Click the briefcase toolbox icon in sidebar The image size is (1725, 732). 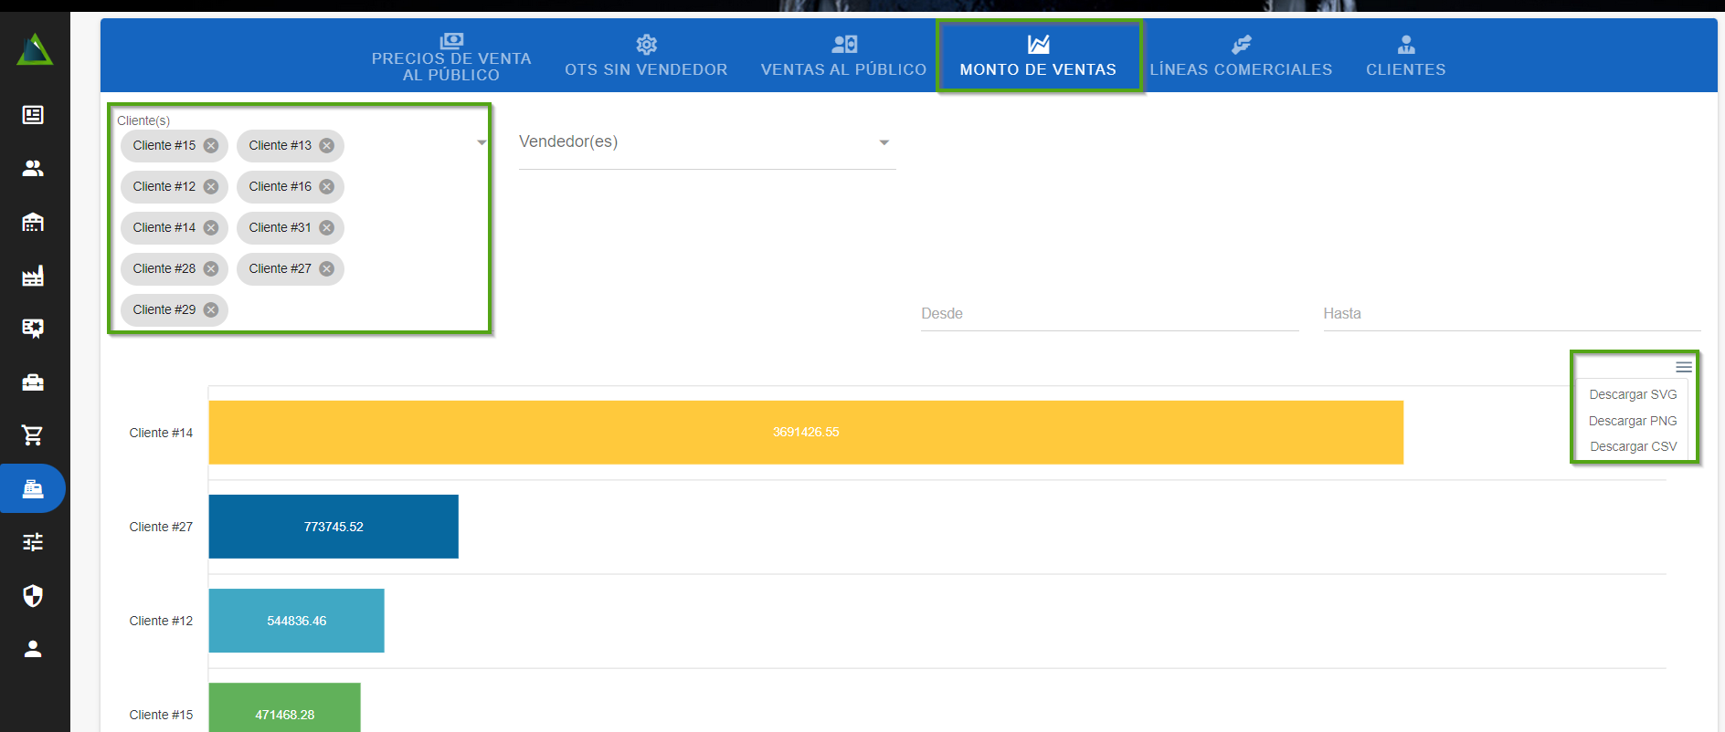pyautogui.click(x=33, y=382)
